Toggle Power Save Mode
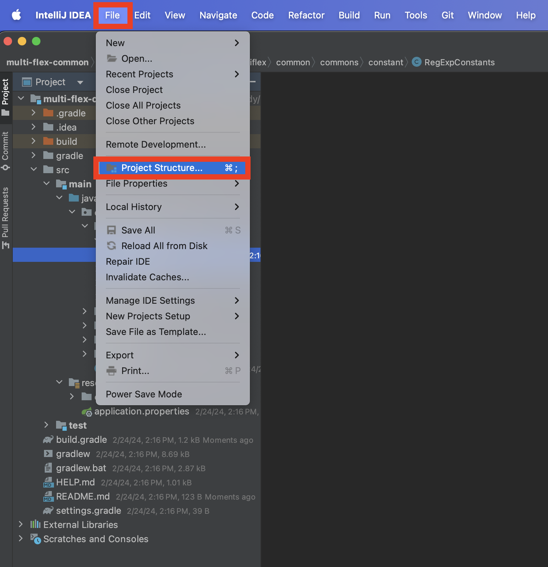The height and width of the screenshot is (567, 548). pos(172,394)
